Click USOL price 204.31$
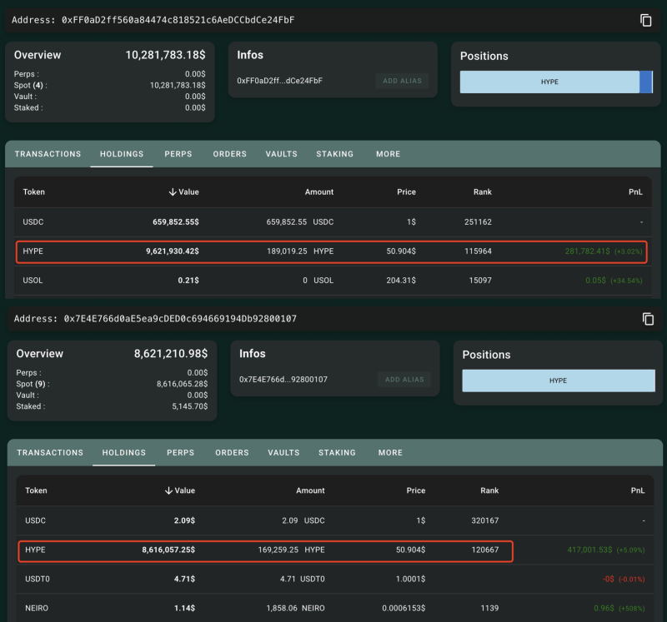 (401, 281)
